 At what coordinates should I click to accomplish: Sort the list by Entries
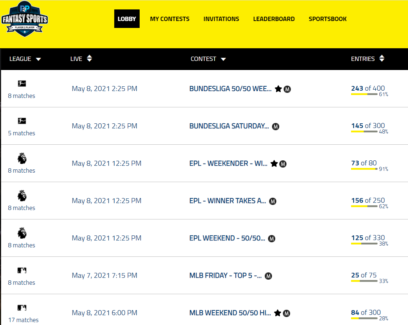click(x=382, y=58)
